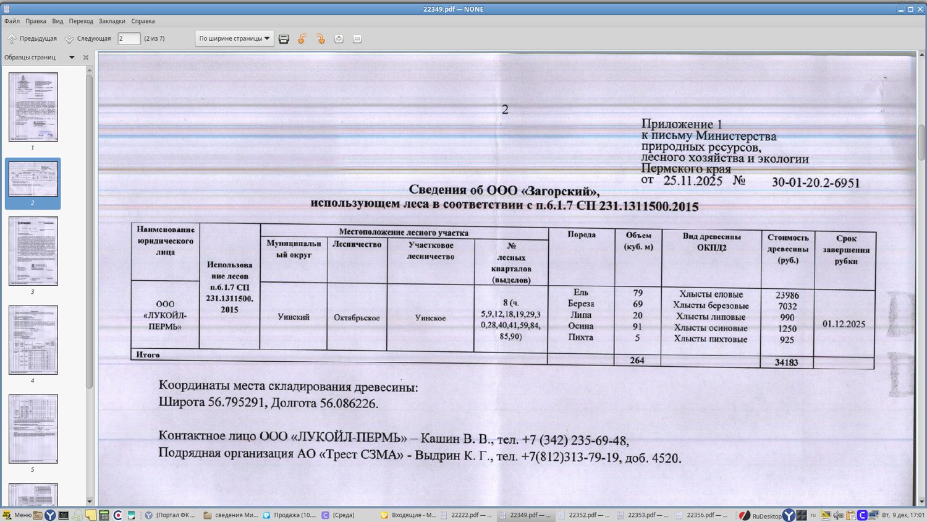
Task: Click the page number input field
Action: 129,38
